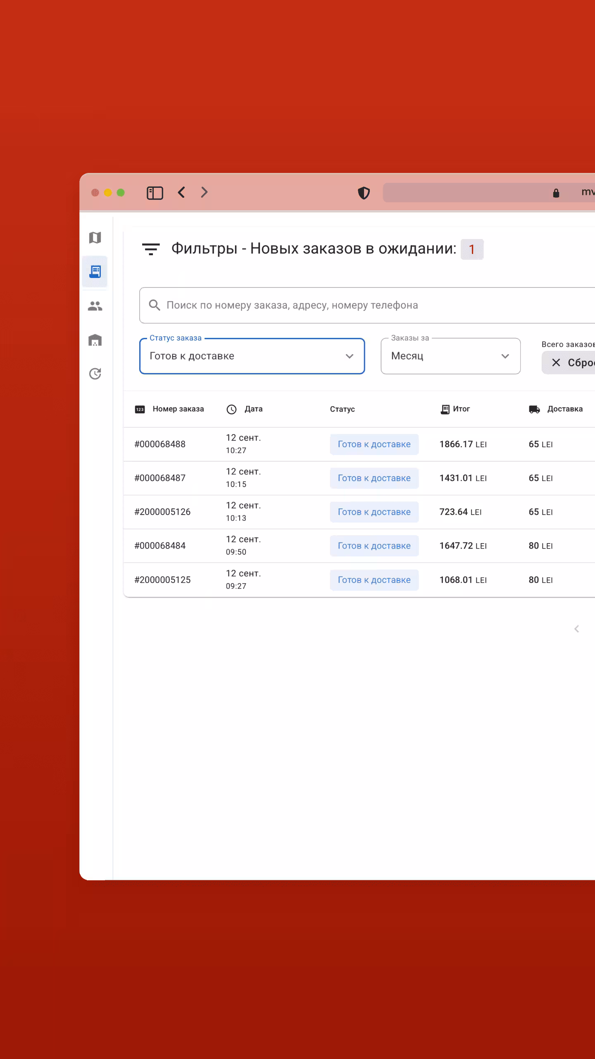
Task: Click status badge of order #2000005126
Action: pyautogui.click(x=374, y=512)
